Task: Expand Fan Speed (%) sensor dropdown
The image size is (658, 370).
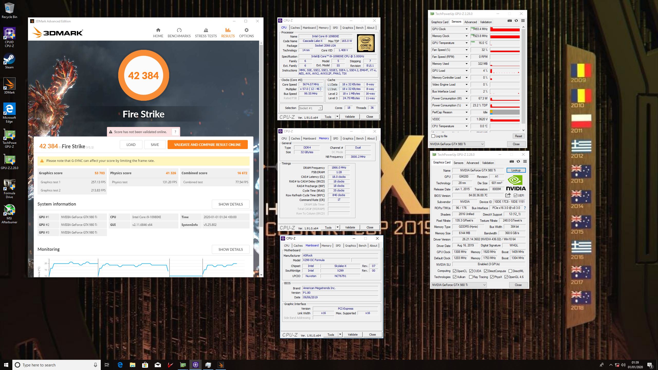Action: [467, 50]
